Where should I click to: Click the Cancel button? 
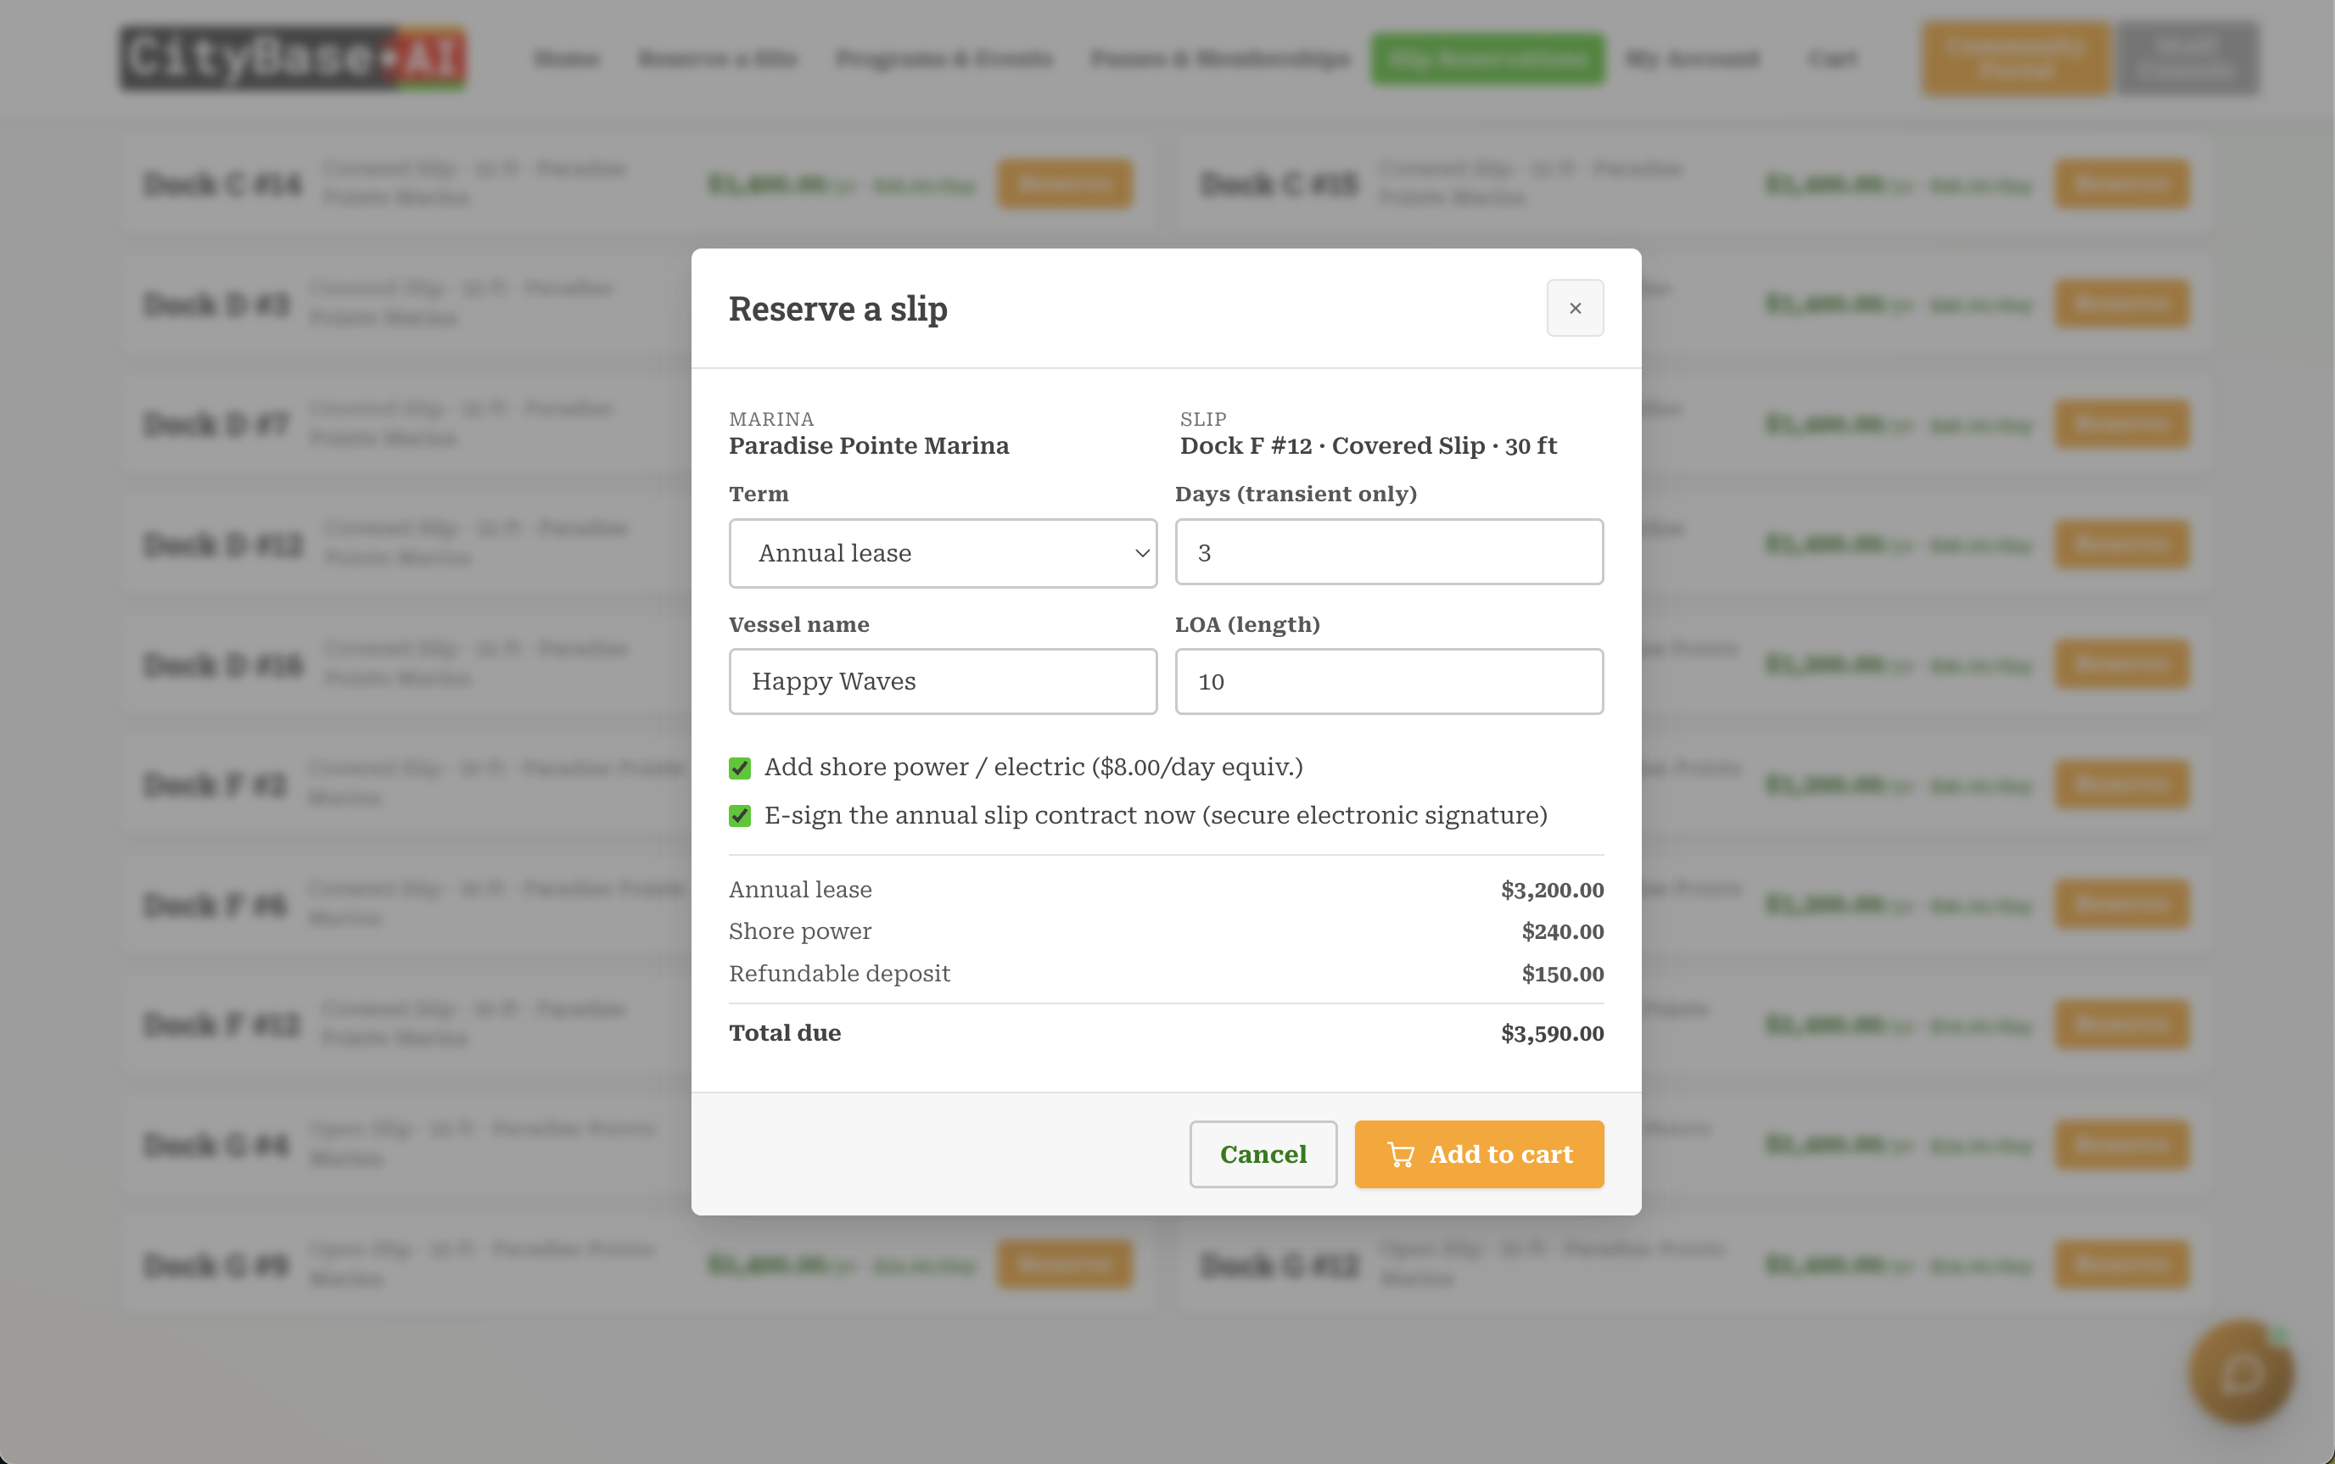[x=1263, y=1154]
